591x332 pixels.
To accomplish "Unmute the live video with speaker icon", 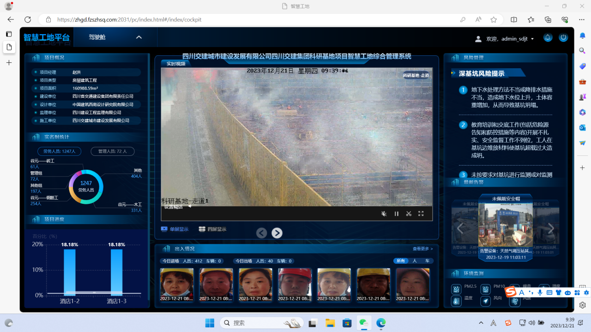I will [x=384, y=213].
